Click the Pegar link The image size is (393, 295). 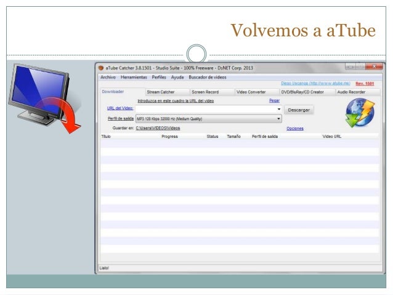click(x=274, y=100)
